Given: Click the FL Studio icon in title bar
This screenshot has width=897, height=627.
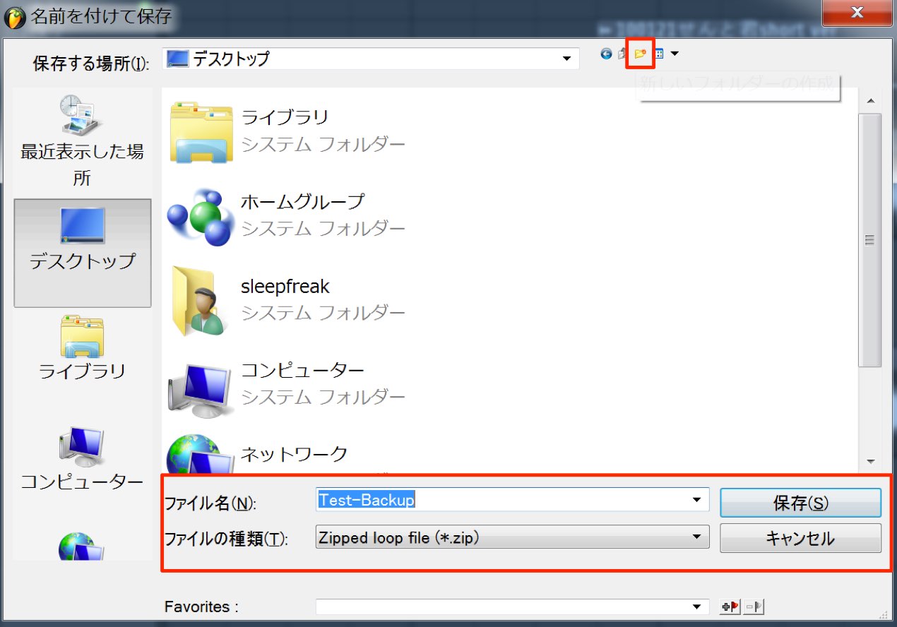Looking at the screenshot, I should [x=15, y=17].
